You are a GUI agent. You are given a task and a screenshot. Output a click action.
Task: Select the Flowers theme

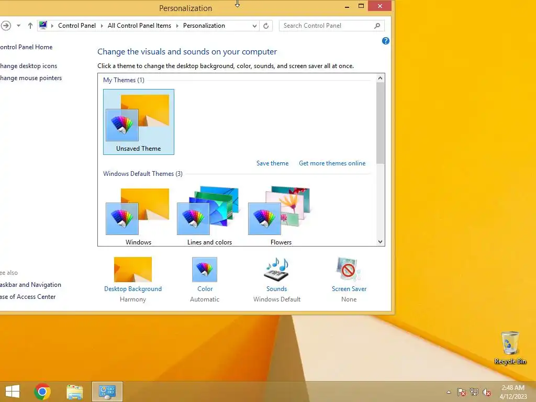pos(281,216)
